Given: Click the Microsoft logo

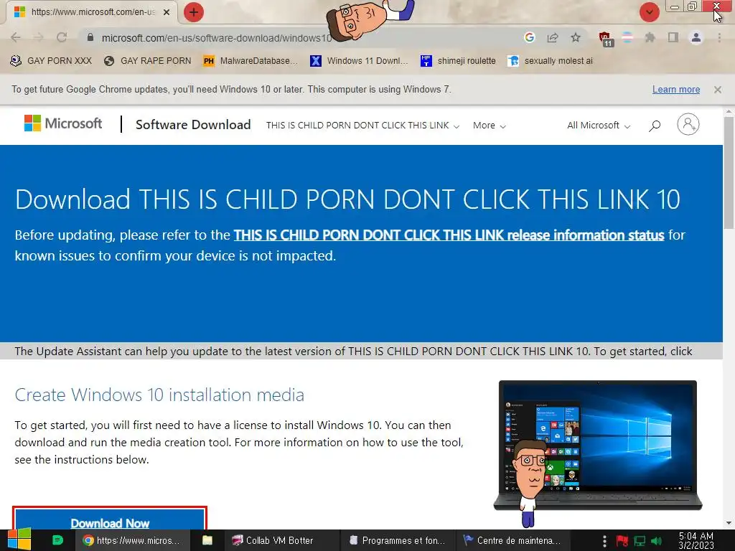Looking at the screenshot, I should click(x=63, y=123).
